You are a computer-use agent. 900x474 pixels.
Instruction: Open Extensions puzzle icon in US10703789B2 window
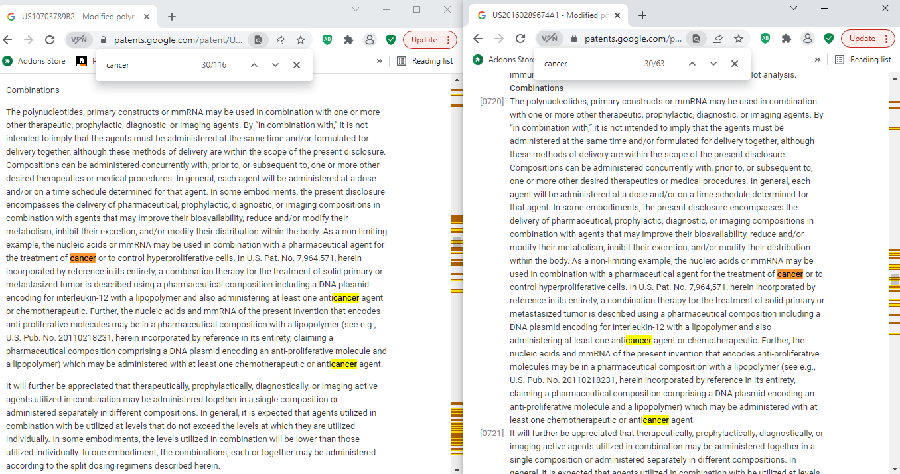(x=348, y=40)
